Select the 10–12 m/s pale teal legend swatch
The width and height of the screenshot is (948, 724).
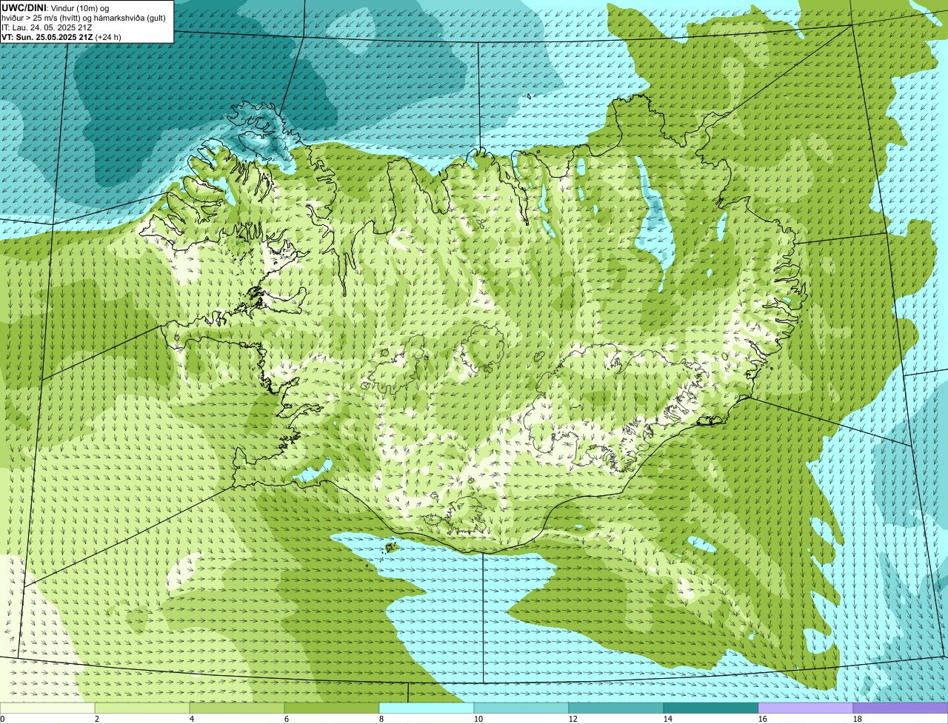[521, 708]
